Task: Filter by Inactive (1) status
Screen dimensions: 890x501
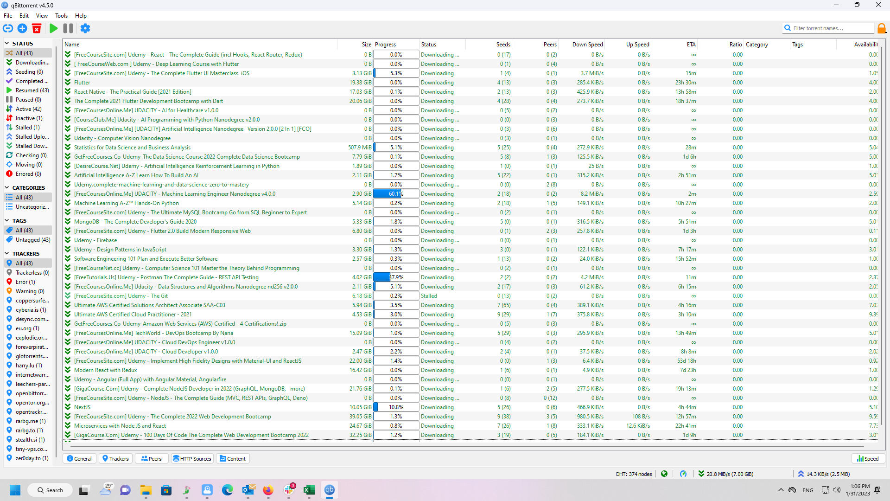Action: [x=28, y=118]
